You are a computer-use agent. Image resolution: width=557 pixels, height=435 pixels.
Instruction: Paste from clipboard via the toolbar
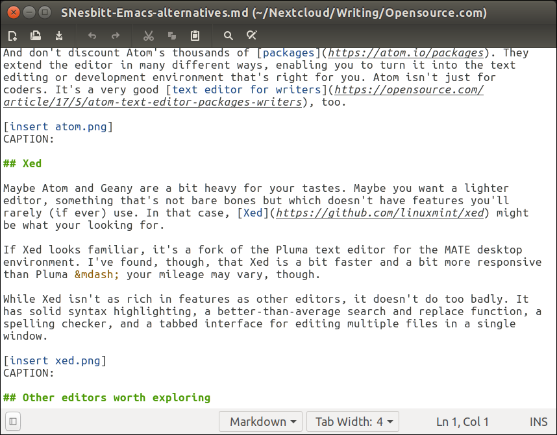click(x=195, y=36)
